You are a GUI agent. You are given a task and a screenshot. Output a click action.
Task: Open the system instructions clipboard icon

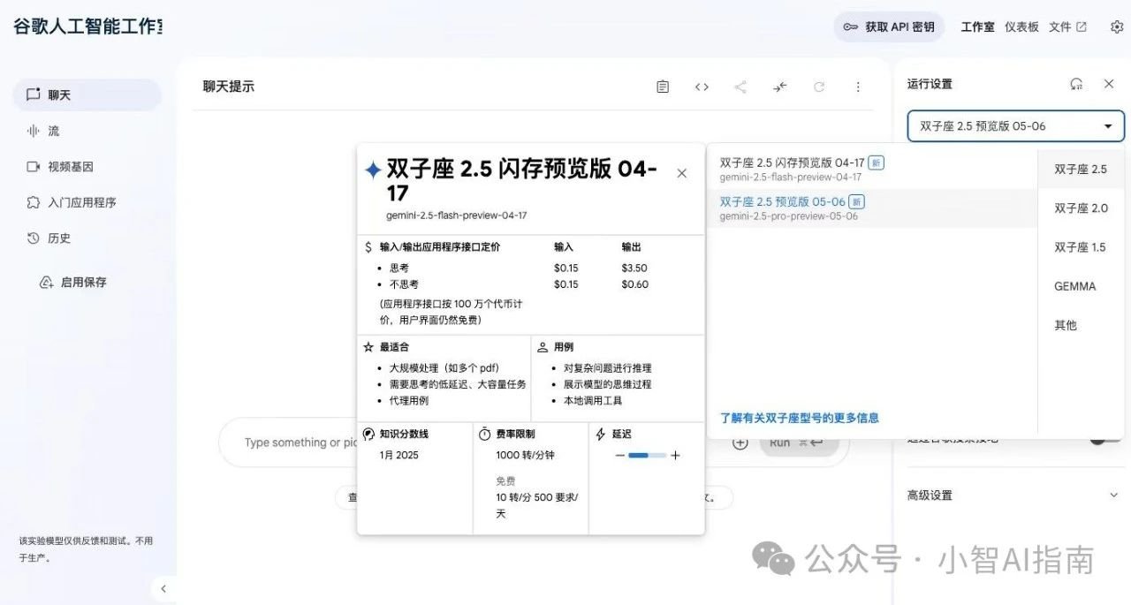point(662,87)
